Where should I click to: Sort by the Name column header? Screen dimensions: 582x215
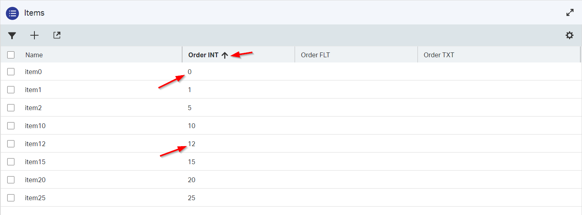tap(34, 55)
